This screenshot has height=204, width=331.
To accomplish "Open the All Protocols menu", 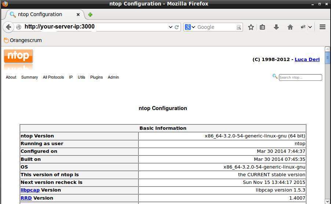I will coord(54,77).
